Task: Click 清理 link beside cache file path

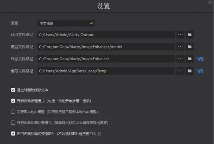Action: point(200,71)
